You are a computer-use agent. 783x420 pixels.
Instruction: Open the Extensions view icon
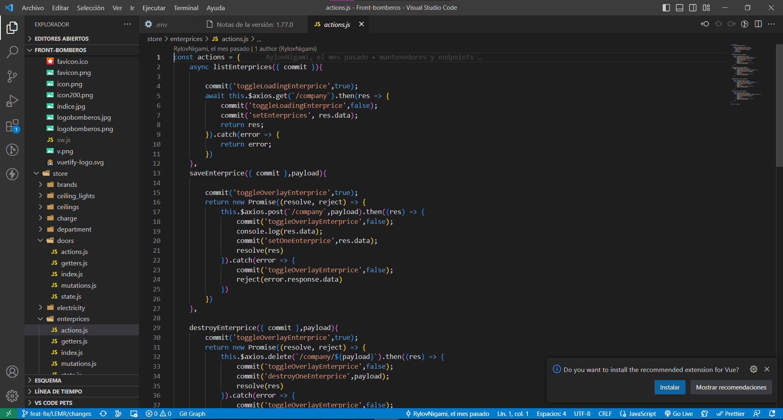click(12, 126)
